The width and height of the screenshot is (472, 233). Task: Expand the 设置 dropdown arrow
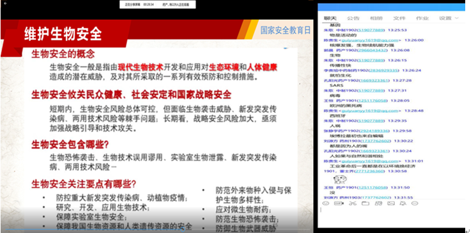[457, 18]
